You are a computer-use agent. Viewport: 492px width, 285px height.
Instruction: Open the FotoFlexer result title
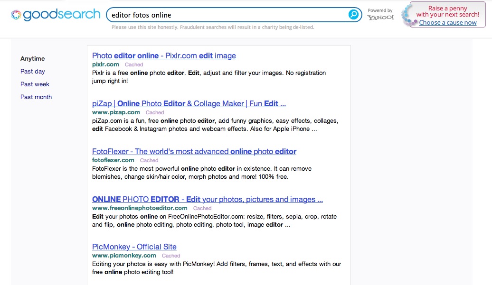pos(194,152)
